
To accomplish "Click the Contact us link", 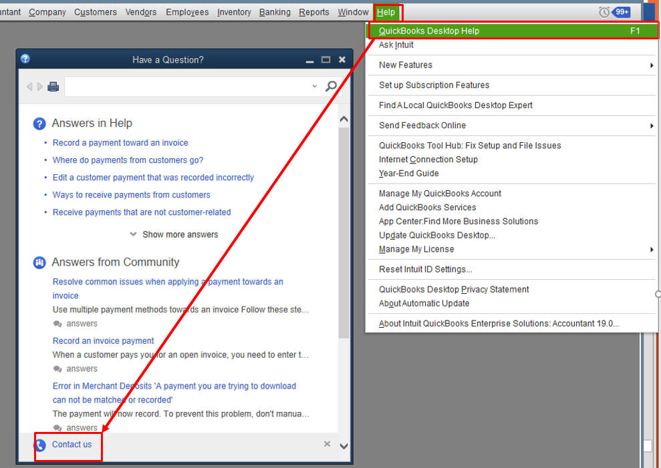I will point(72,445).
